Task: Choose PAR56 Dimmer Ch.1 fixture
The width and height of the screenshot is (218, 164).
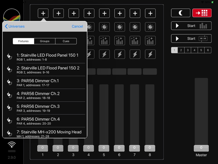Action: pos(44,82)
